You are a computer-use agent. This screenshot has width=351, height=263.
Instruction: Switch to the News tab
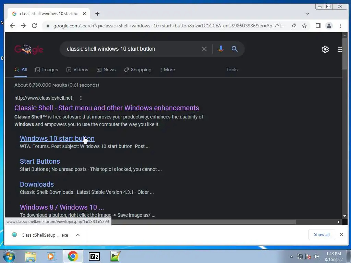coord(106,70)
